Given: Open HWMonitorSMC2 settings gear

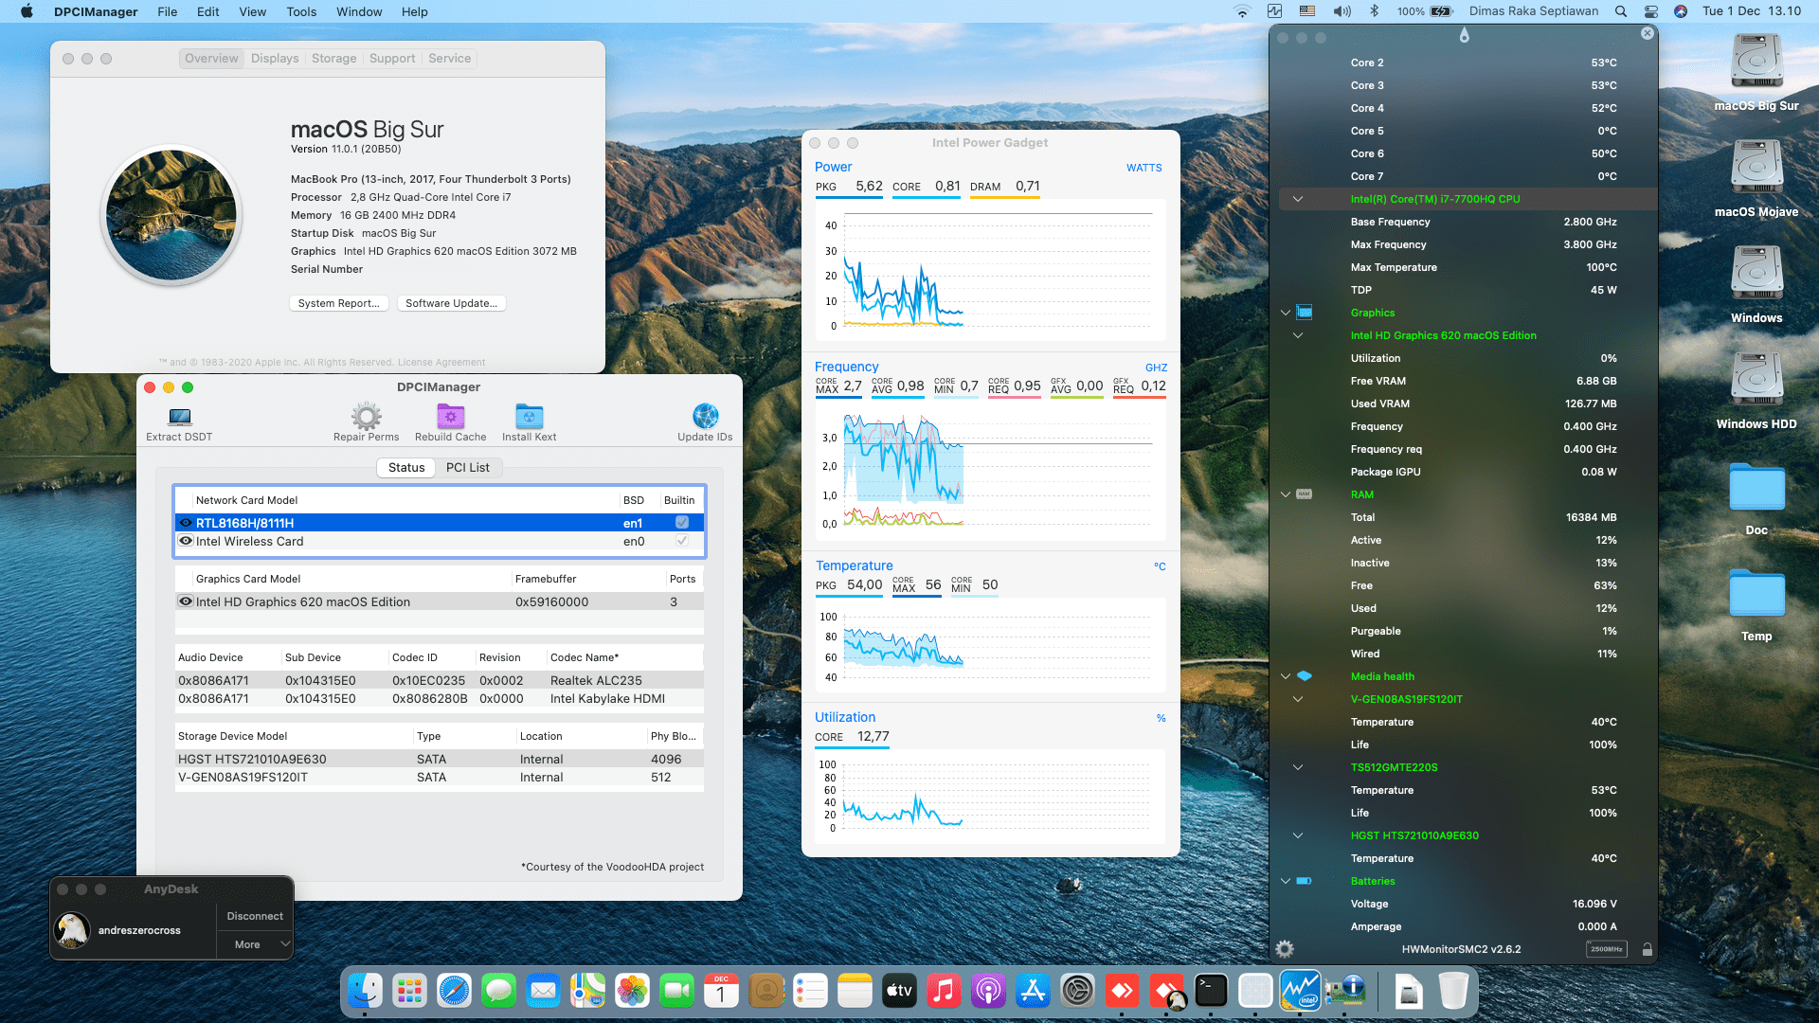Looking at the screenshot, I should pos(1285,949).
